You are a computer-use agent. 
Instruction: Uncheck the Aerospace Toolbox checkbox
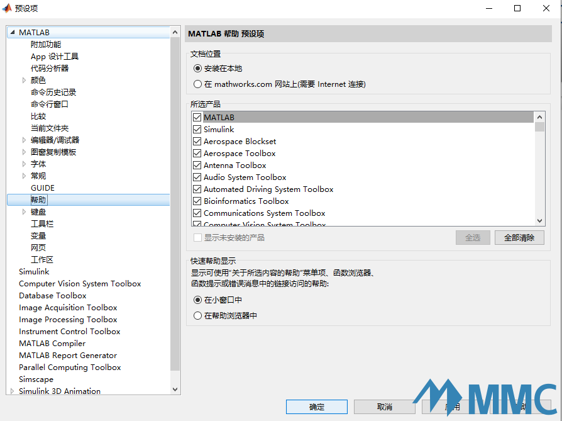click(197, 154)
